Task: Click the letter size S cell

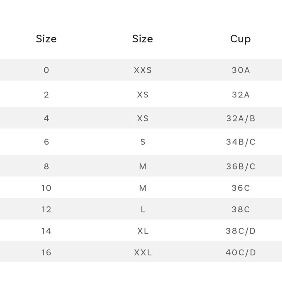Action: coord(143,142)
